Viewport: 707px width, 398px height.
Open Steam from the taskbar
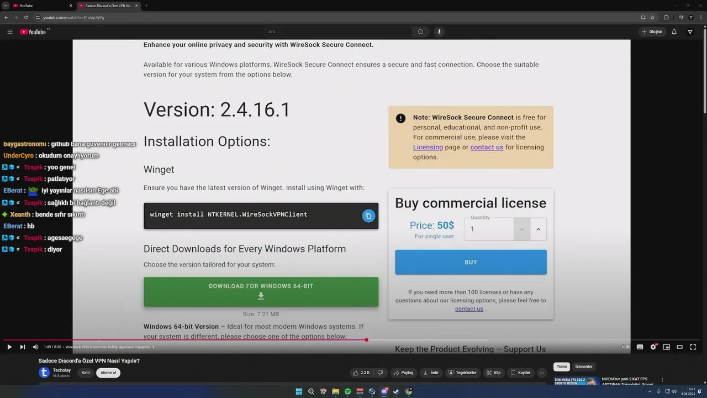tap(397, 391)
